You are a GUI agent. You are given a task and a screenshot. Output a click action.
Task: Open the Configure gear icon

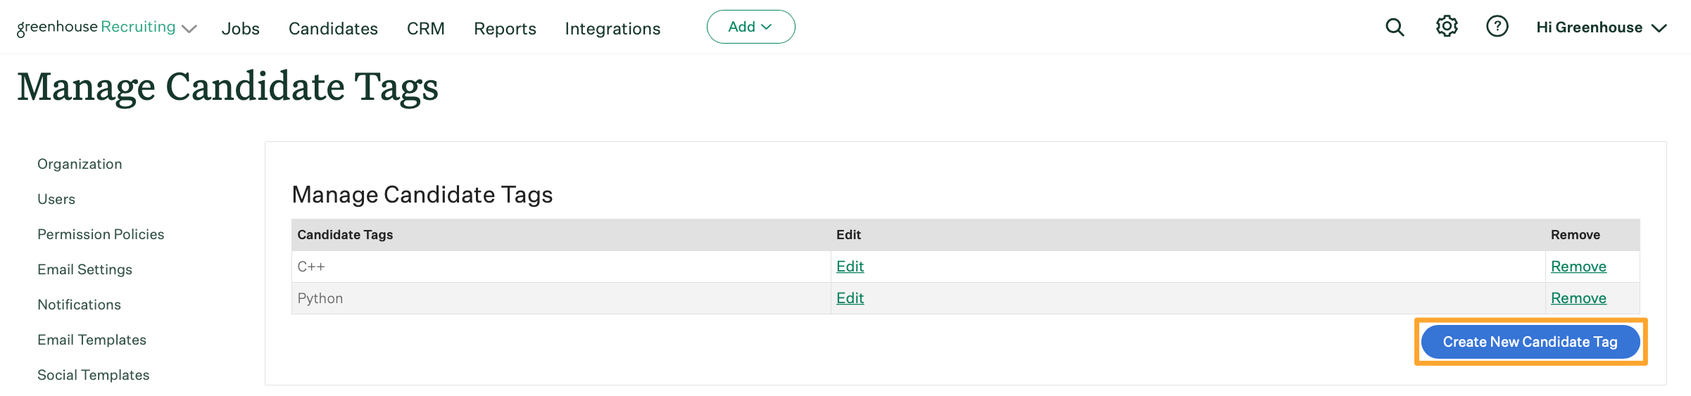tap(1447, 27)
